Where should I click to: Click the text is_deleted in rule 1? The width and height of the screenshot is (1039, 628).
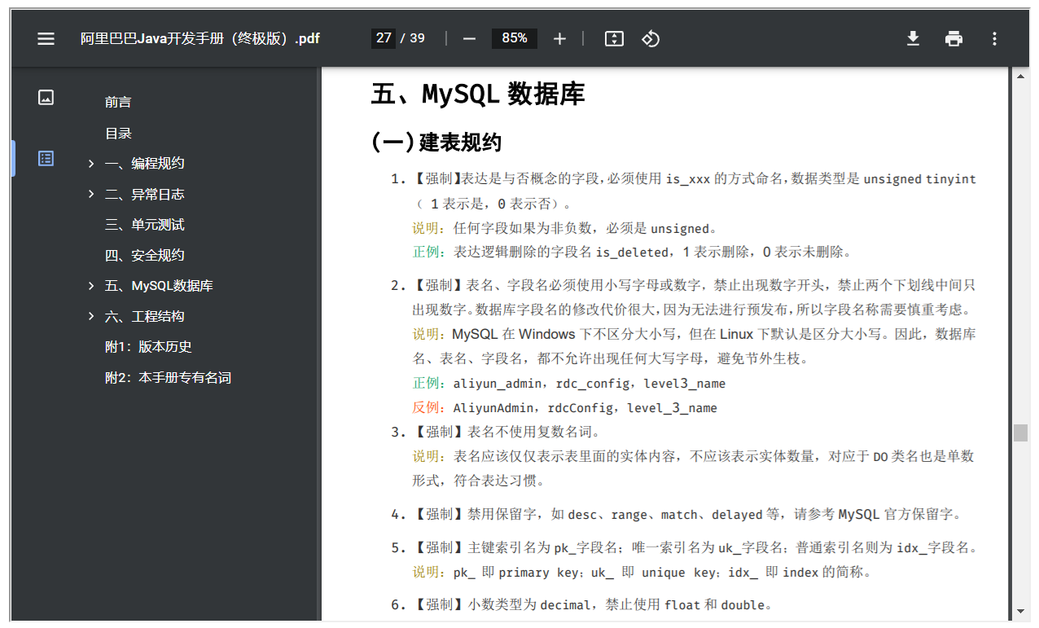[x=632, y=253]
